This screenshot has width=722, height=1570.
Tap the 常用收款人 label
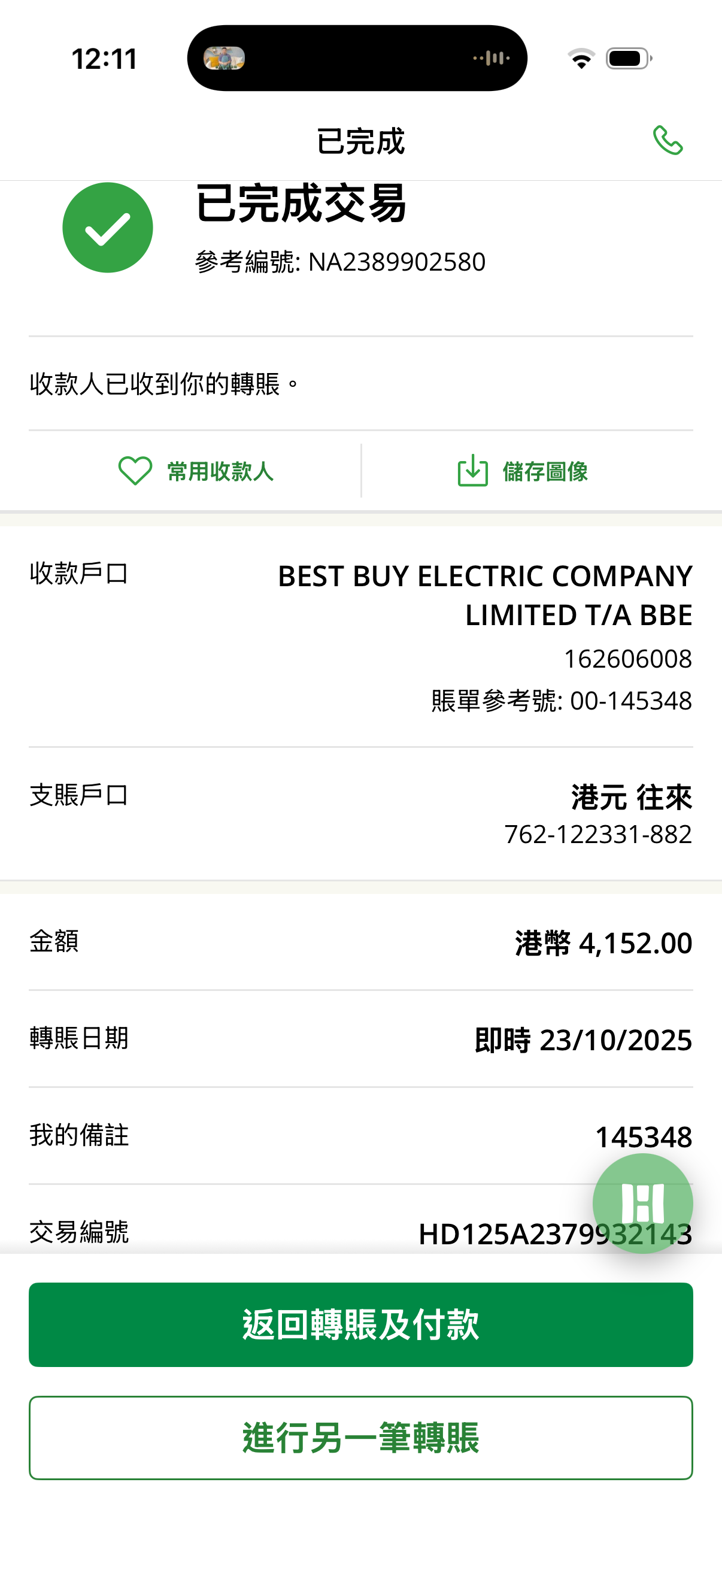pos(220,472)
